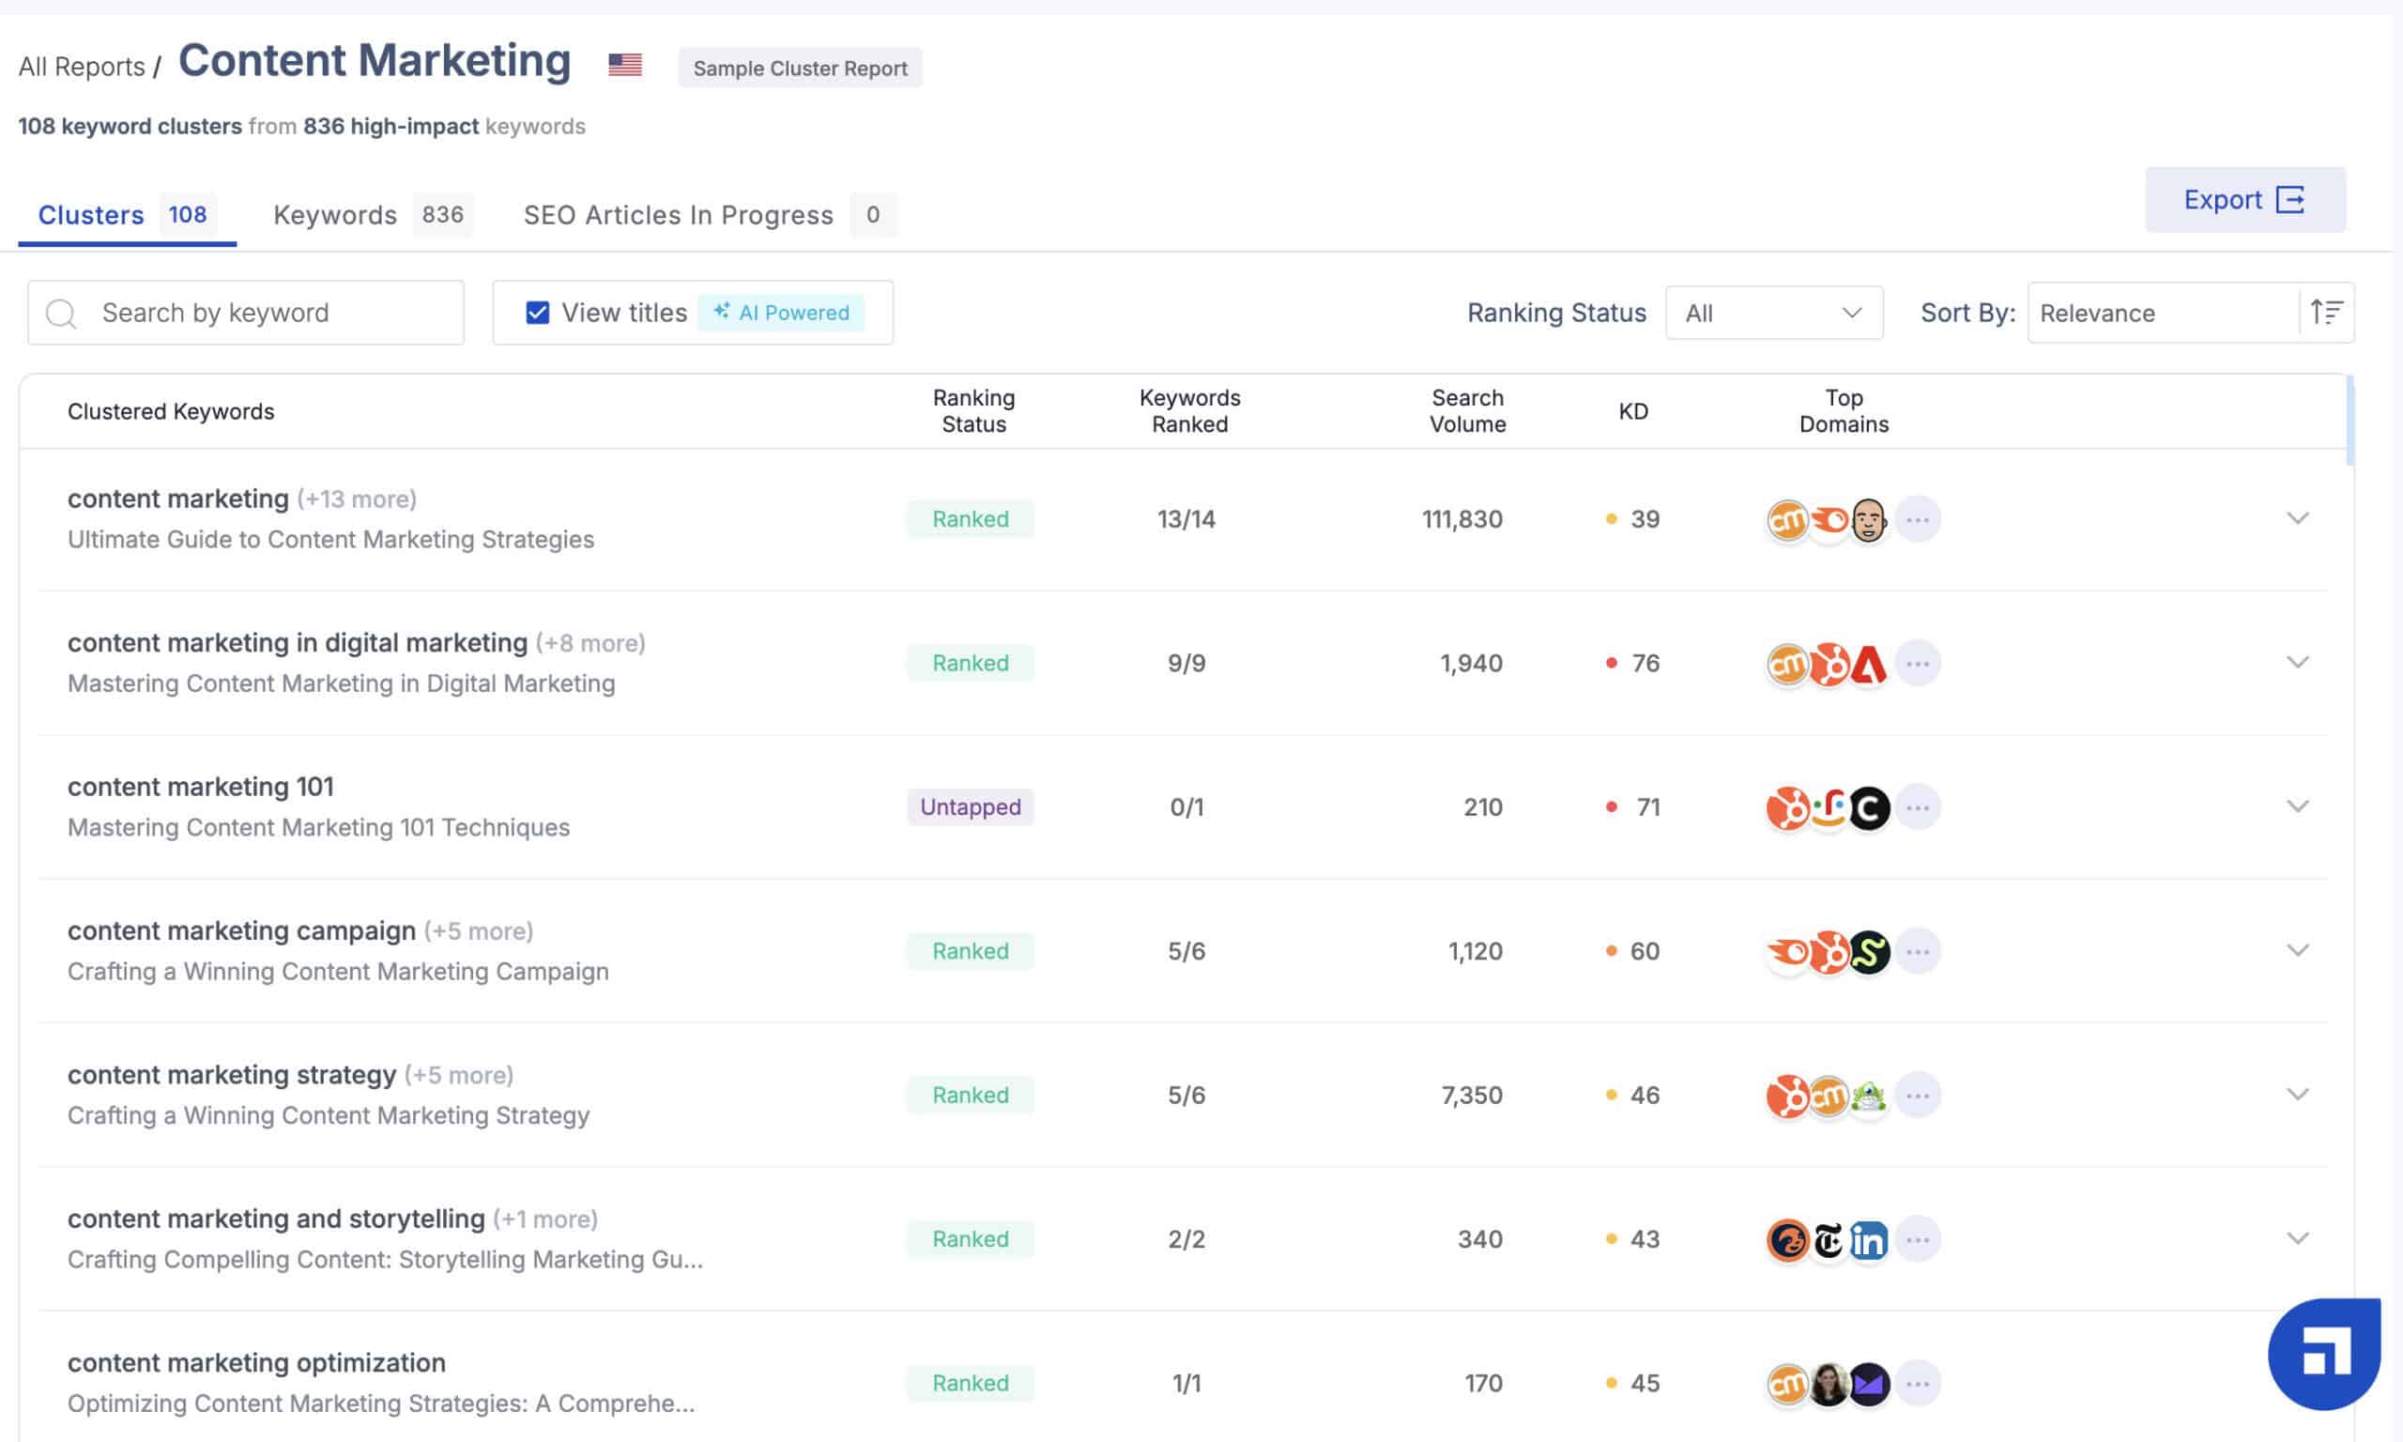Viewport: 2403px width, 1442px height.
Task: Show more domains for content marketing campaign
Action: [x=1918, y=951]
